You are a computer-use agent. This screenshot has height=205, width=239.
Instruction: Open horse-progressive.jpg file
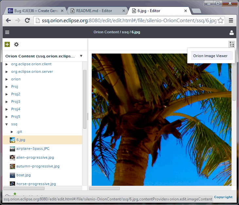coord(36,184)
